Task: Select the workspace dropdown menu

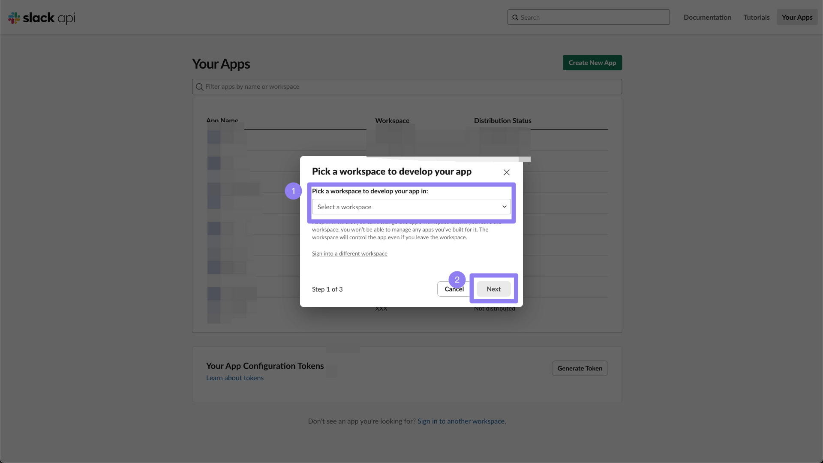Action: pos(411,206)
